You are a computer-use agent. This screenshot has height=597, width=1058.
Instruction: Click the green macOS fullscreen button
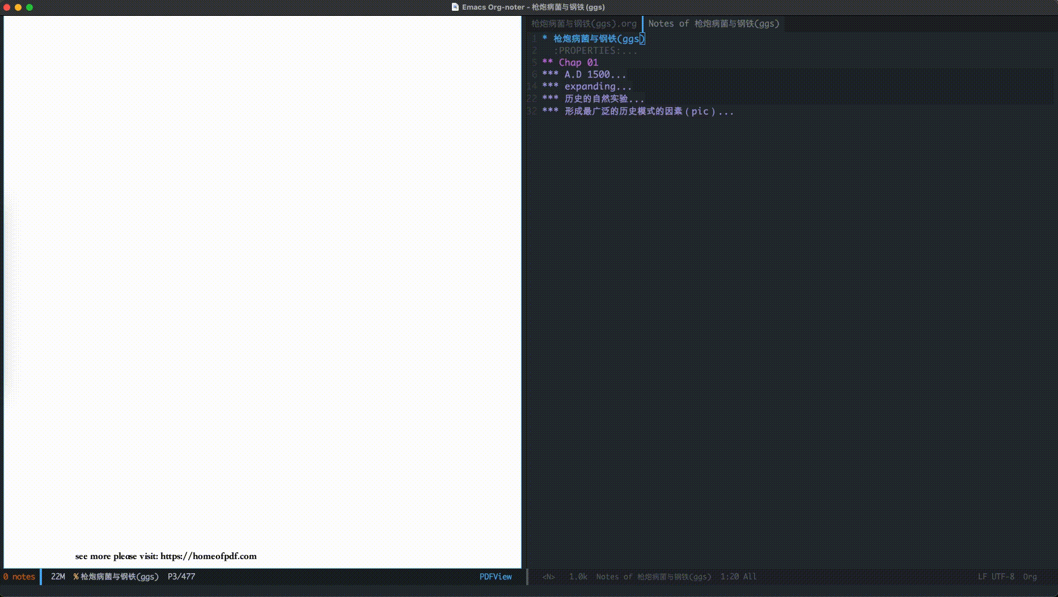coord(29,7)
